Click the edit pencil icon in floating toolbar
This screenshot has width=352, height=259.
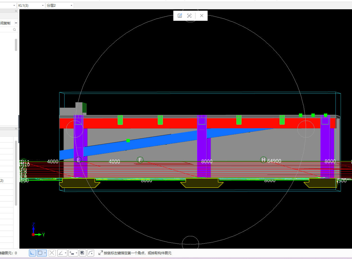click(x=180, y=16)
